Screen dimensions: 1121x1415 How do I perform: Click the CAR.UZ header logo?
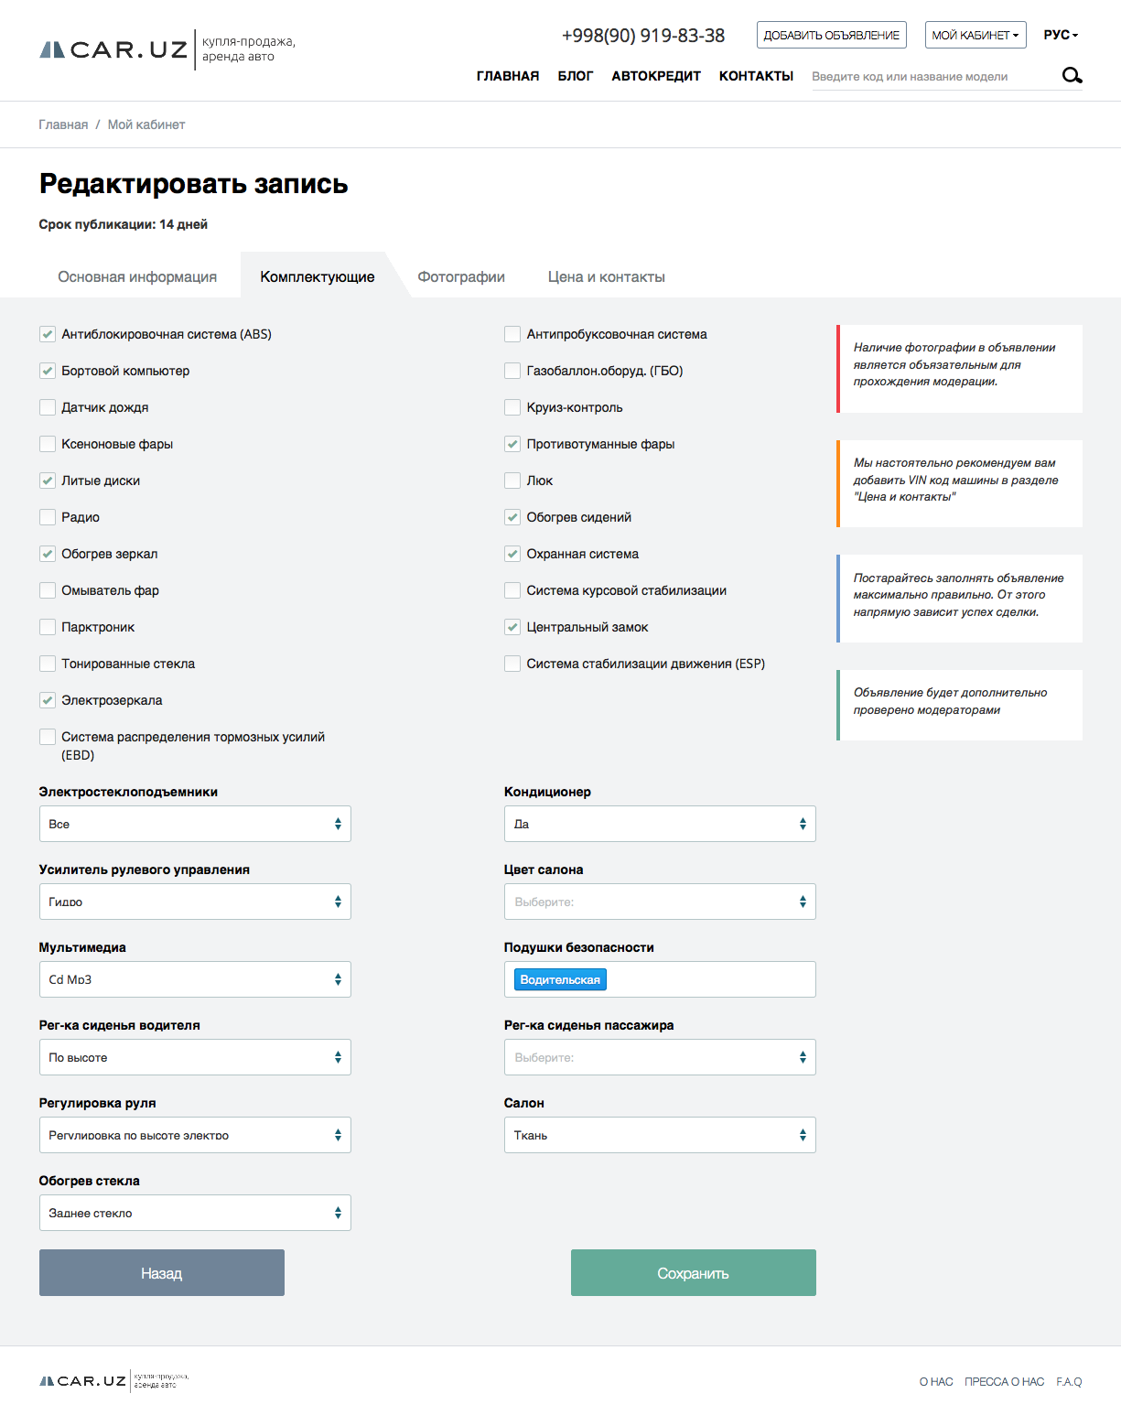click(113, 49)
